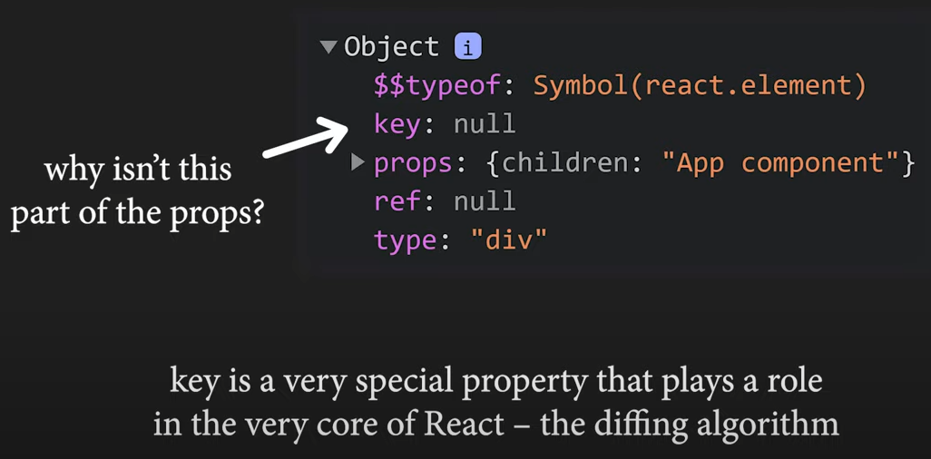The height and width of the screenshot is (459, 931).
Task: Select the key property name
Action: coord(397,125)
